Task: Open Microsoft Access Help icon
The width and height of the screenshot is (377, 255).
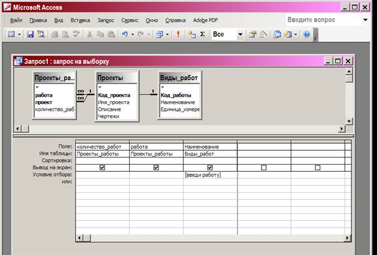Action: [x=306, y=34]
